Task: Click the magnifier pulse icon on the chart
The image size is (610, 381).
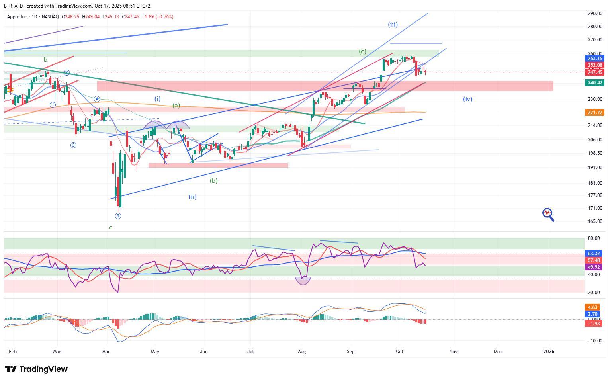Action: [548, 214]
